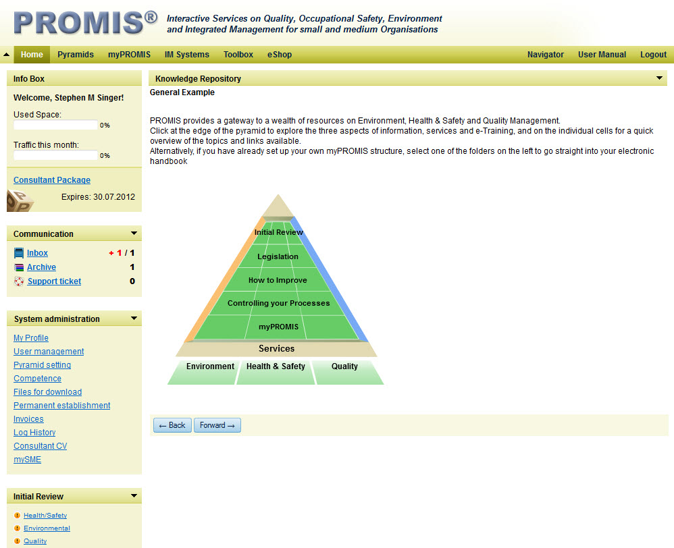Select the How to Improve pyramid layer

point(278,280)
